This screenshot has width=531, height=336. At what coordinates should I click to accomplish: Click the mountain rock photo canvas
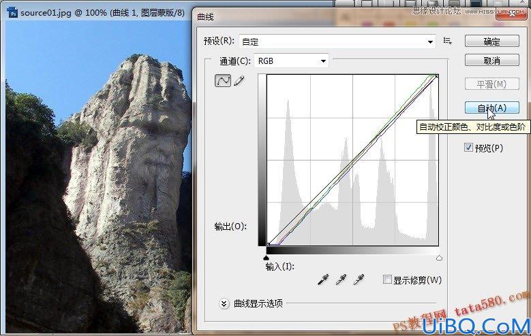click(x=98, y=175)
